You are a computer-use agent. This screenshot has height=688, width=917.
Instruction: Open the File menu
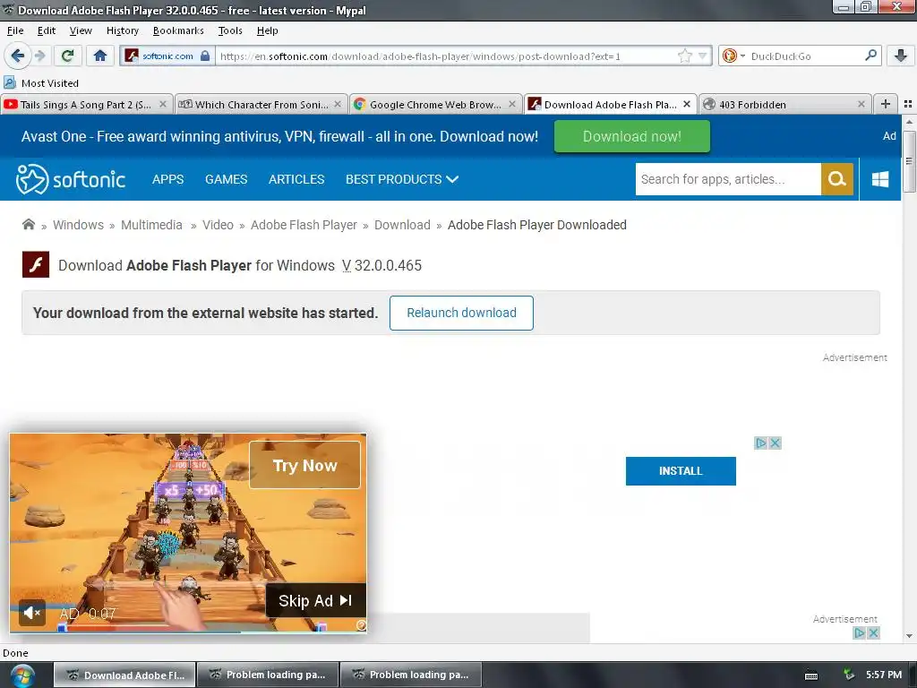pyautogui.click(x=15, y=30)
